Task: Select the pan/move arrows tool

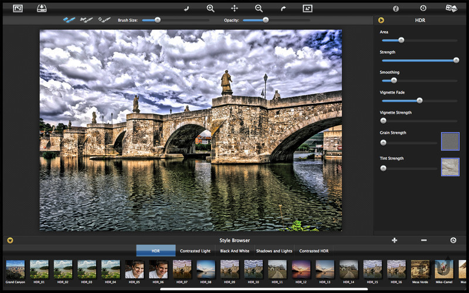Action: click(235, 8)
